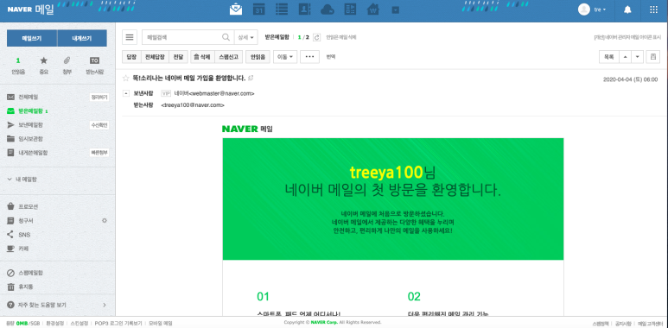Filter mails with attachments via 첨부 clip
Screen dimensions: 668x328
pyautogui.click(x=67, y=66)
